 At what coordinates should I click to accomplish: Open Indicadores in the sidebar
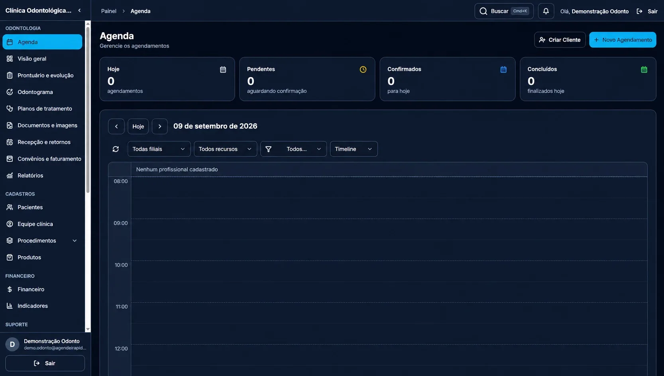coord(42,306)
